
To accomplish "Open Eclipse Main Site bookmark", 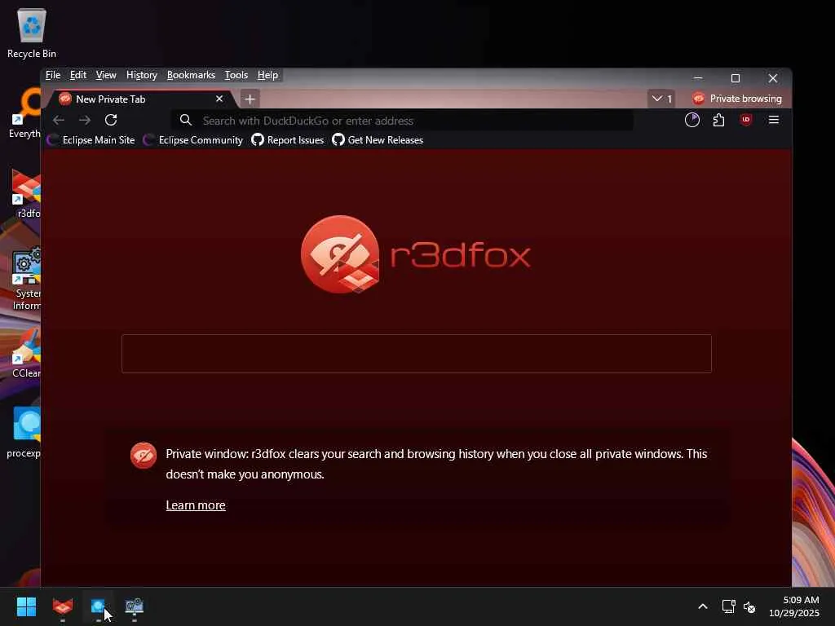I will 91,140.
